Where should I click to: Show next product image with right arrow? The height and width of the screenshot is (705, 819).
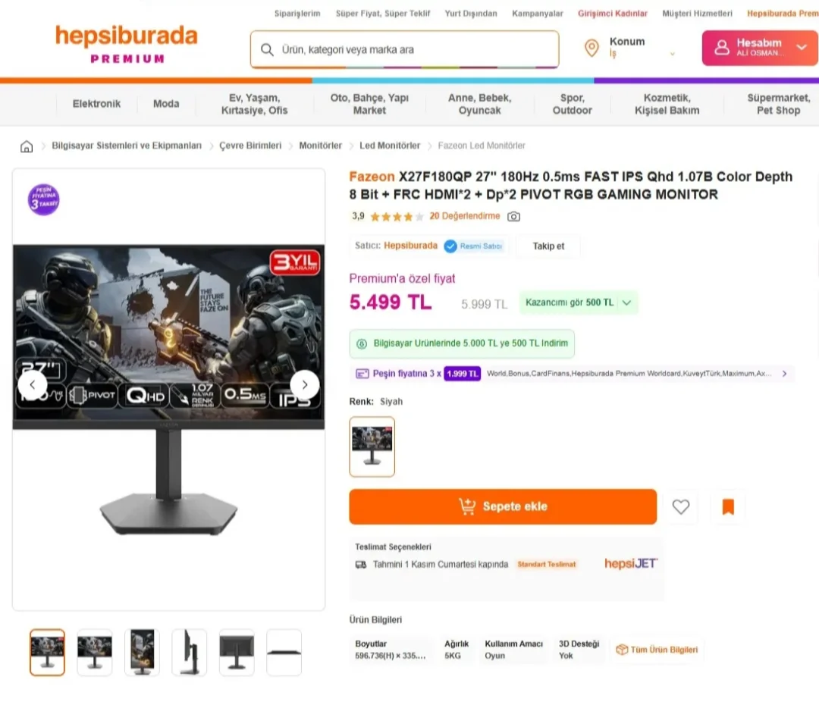(305, 385)
